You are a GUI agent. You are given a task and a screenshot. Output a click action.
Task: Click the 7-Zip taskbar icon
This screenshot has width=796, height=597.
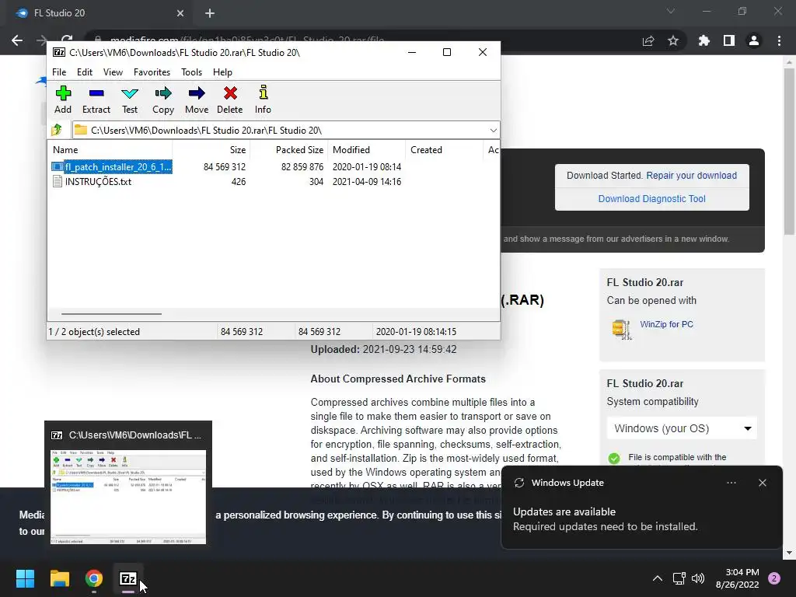click(128, 578)
